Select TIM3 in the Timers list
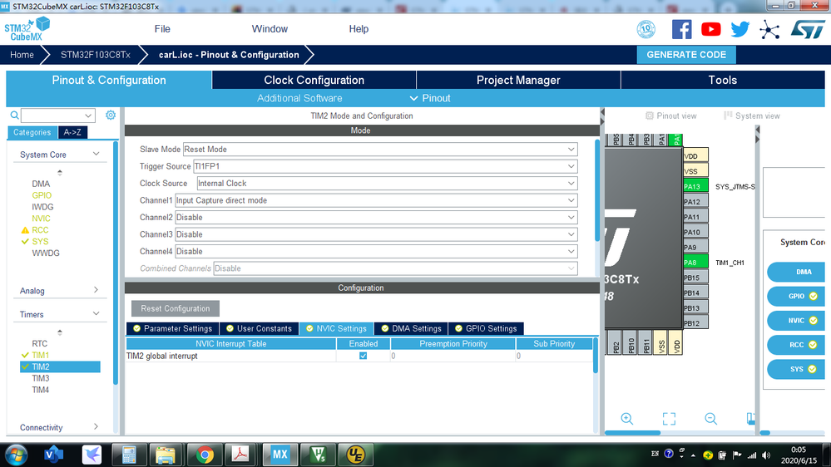Screen dimensions: 831x467 (41, 378)
